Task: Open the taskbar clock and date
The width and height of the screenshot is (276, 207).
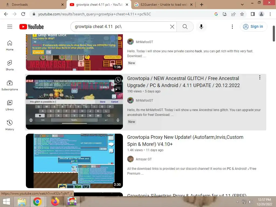Action: coord(264,202)
